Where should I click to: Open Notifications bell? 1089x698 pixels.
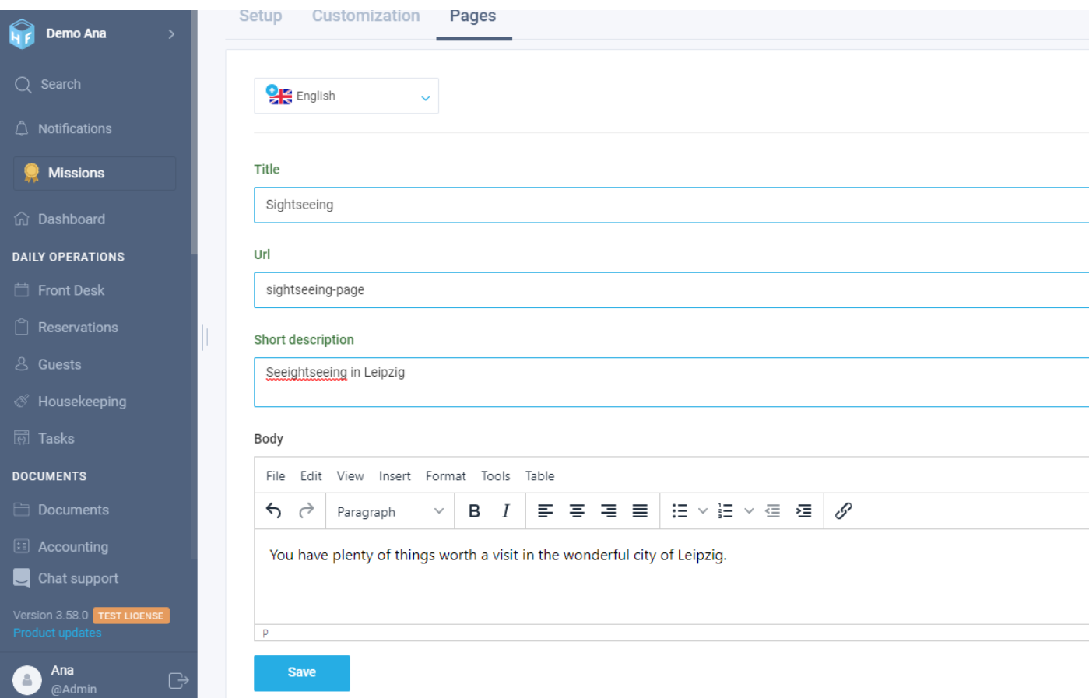point(63,128)
